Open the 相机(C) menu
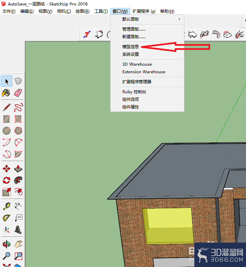This screenshot has width=246, height=267. click(x=64, y=11)
